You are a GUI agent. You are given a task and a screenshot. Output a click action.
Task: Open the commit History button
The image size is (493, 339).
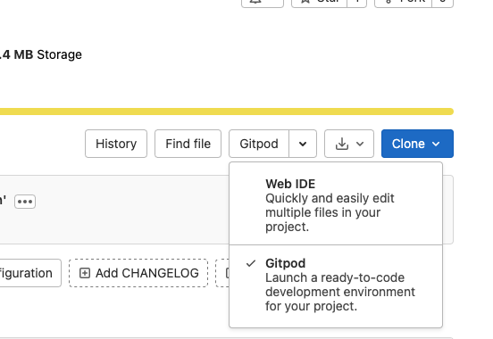116,144
